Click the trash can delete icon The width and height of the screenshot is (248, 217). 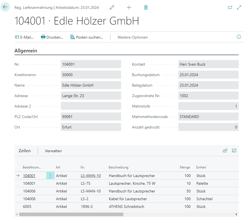point(146,7)
